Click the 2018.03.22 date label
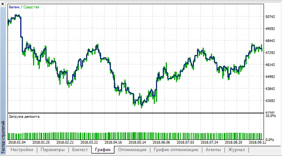This screenshot has height=156, width=282. (x=89, y=142)
